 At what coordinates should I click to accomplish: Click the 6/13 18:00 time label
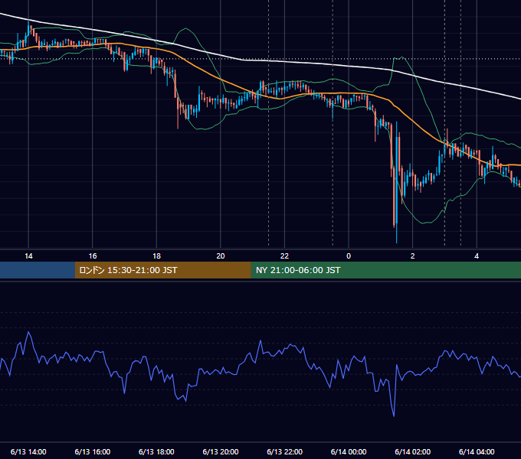156,451
